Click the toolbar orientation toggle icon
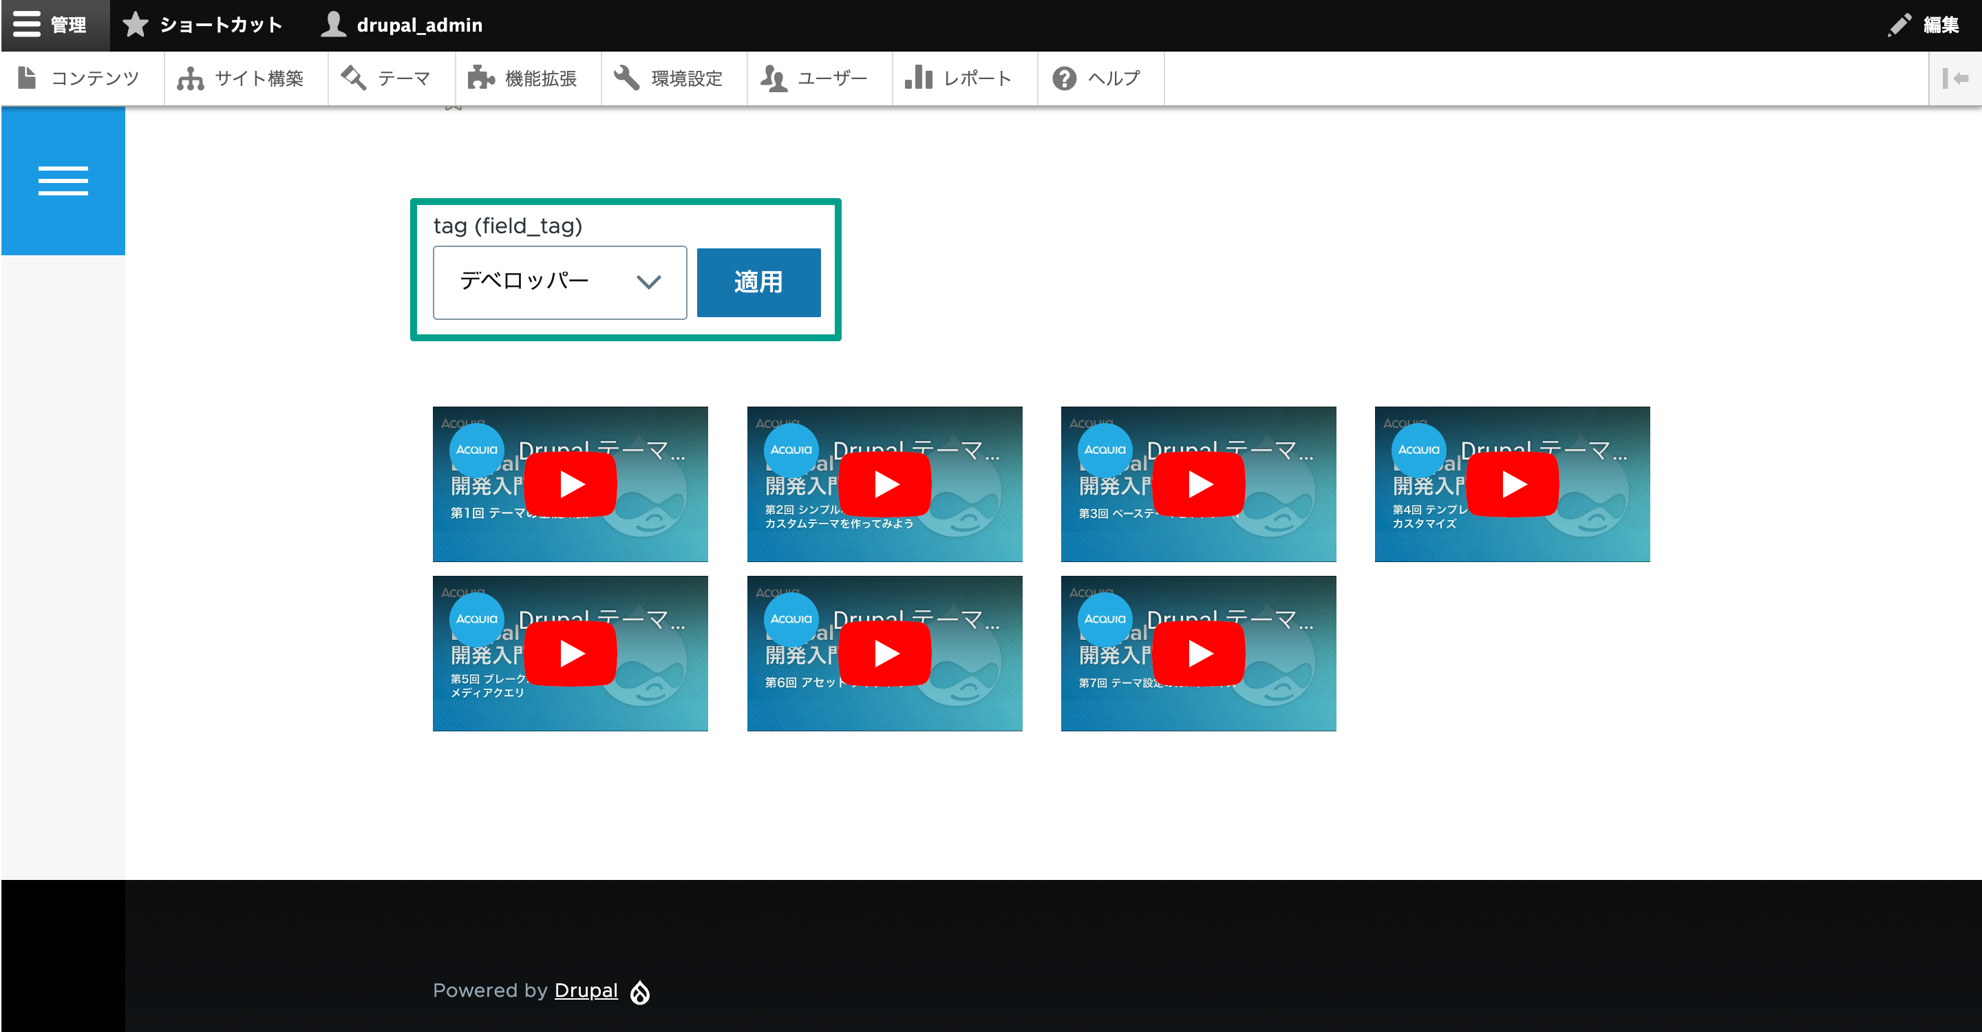The height and width of the screenshot is (1032, 1982). click(1954, 78)
